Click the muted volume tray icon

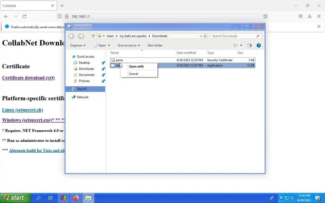(x=293, y=198)
